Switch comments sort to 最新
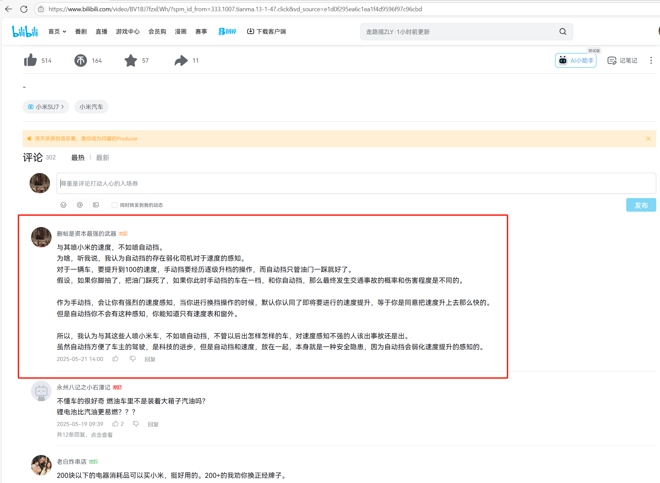Image resolution: width=660 pixels, height=483 pixels. 102,157
